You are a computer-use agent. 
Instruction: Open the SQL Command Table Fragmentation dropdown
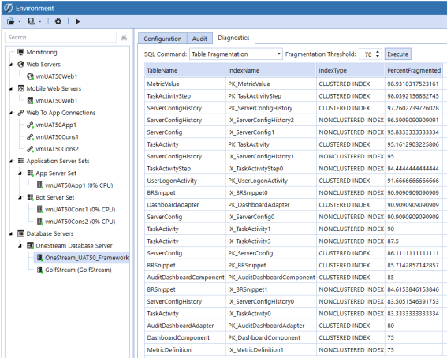[236, 54]
